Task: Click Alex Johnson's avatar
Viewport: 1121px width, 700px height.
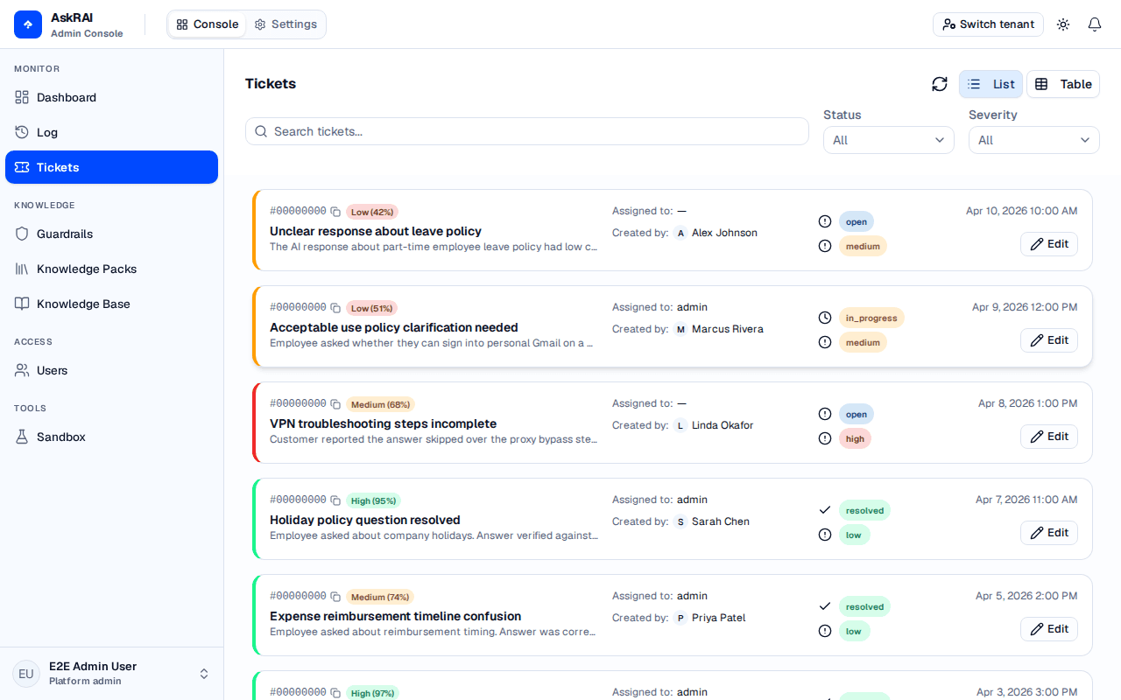Action: click(681, 233)
